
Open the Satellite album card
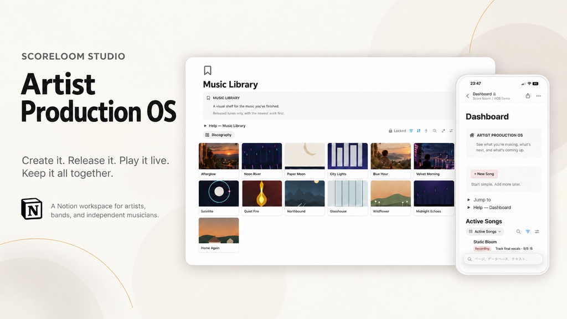click(x=219, y=198)
